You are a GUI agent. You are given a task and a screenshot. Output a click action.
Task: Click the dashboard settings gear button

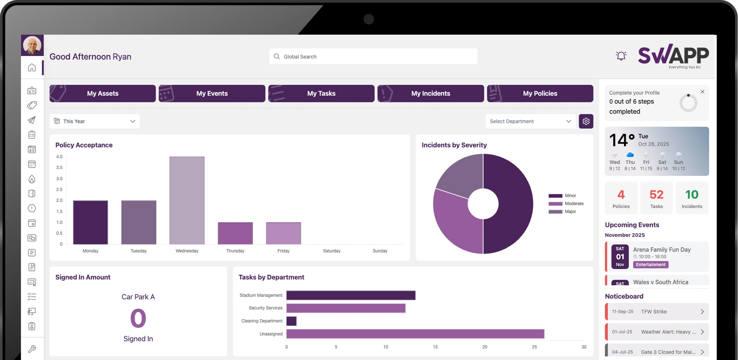tap(586, 121)
